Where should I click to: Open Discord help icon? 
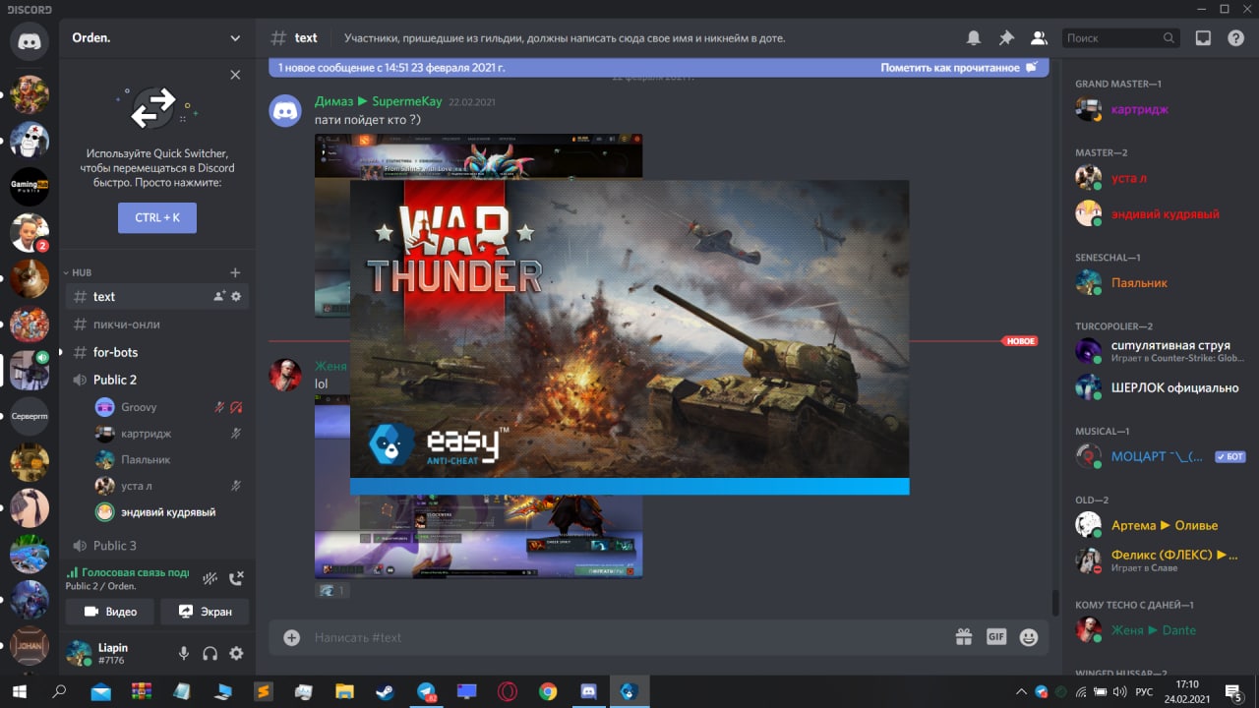point(1235,38)
